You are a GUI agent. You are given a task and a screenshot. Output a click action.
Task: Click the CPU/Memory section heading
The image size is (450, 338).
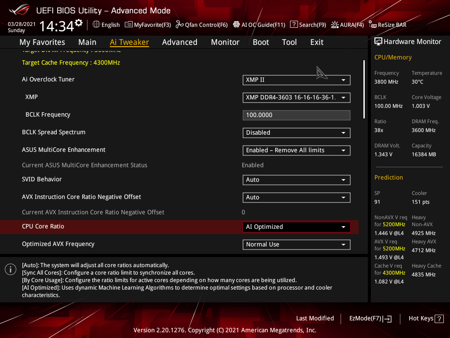click(393, 58)
